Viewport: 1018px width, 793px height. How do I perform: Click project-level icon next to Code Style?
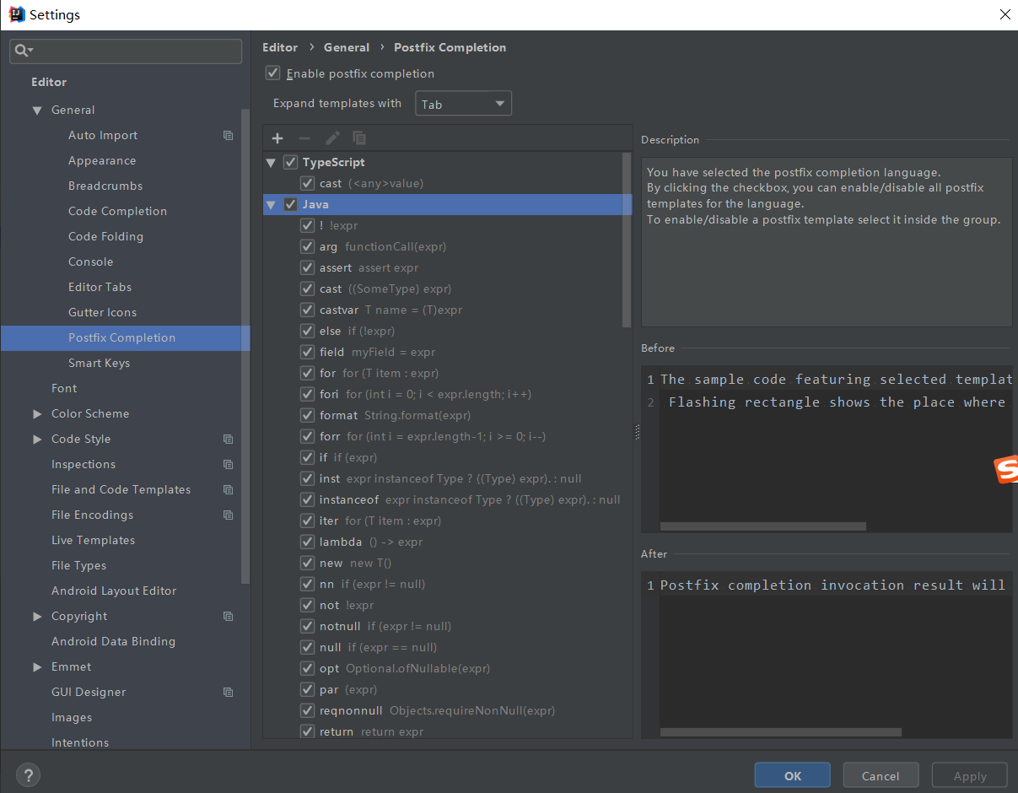coord(228,439)
